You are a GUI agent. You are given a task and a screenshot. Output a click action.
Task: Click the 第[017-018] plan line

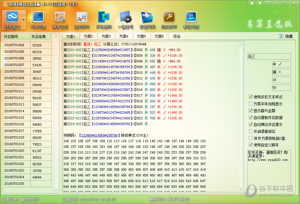tap(123, 95)
